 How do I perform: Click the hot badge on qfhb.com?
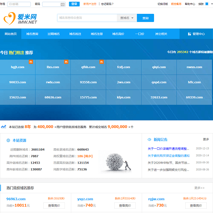tap(102, 62)
